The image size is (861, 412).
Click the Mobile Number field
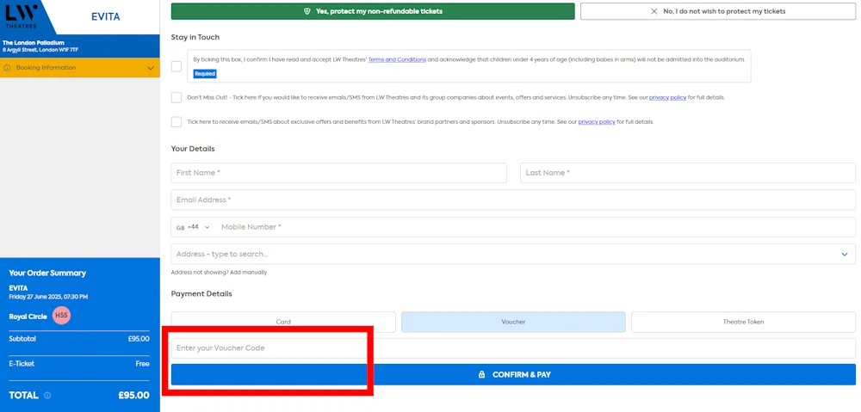tap(536, 227)
